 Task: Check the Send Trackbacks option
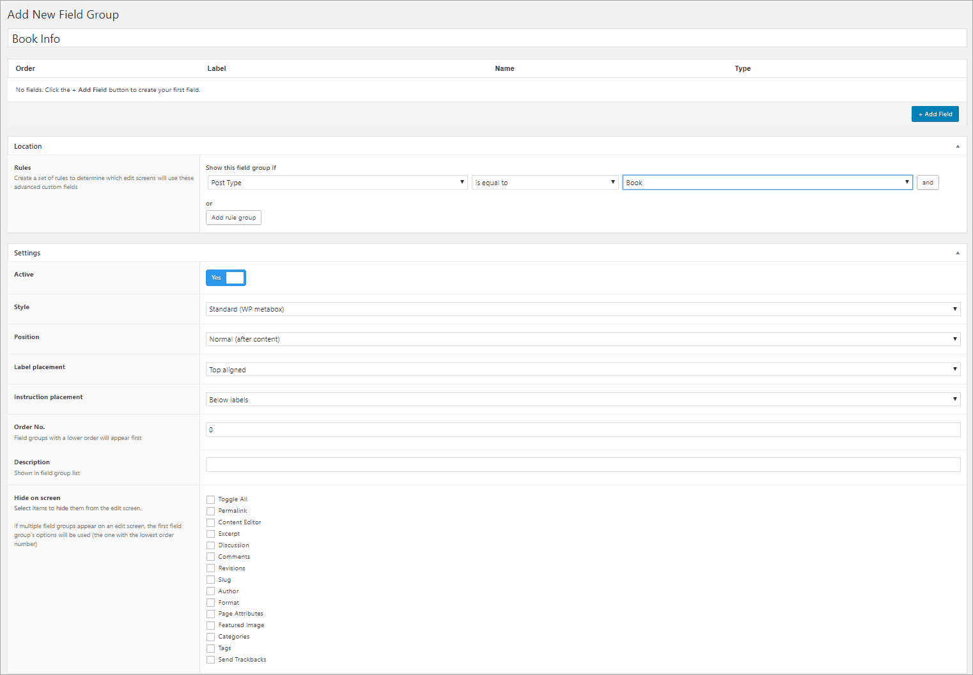point(211,660)
